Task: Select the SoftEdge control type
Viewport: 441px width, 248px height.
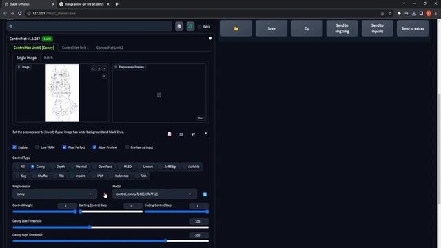Action: (x=167, y=167)
